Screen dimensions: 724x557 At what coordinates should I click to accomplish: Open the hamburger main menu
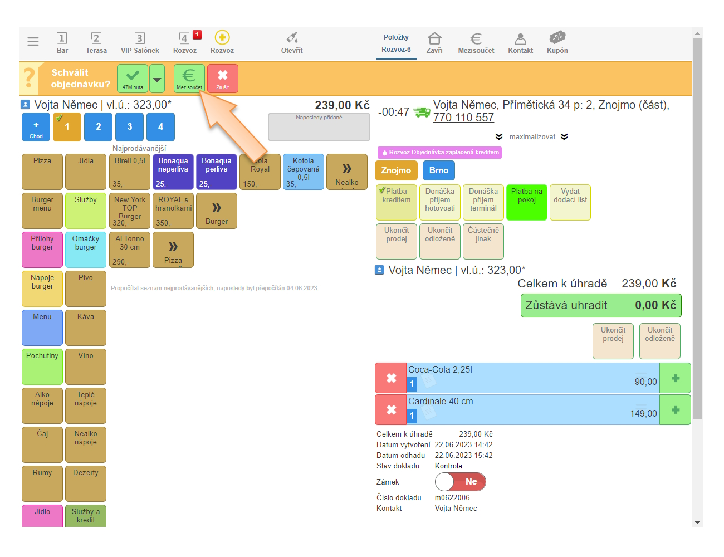click(33, 42)
